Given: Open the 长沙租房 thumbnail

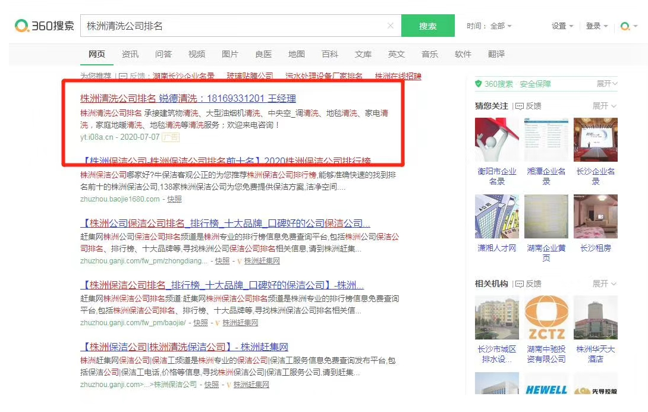Looking at the screenshot, I should pos(596,216).
